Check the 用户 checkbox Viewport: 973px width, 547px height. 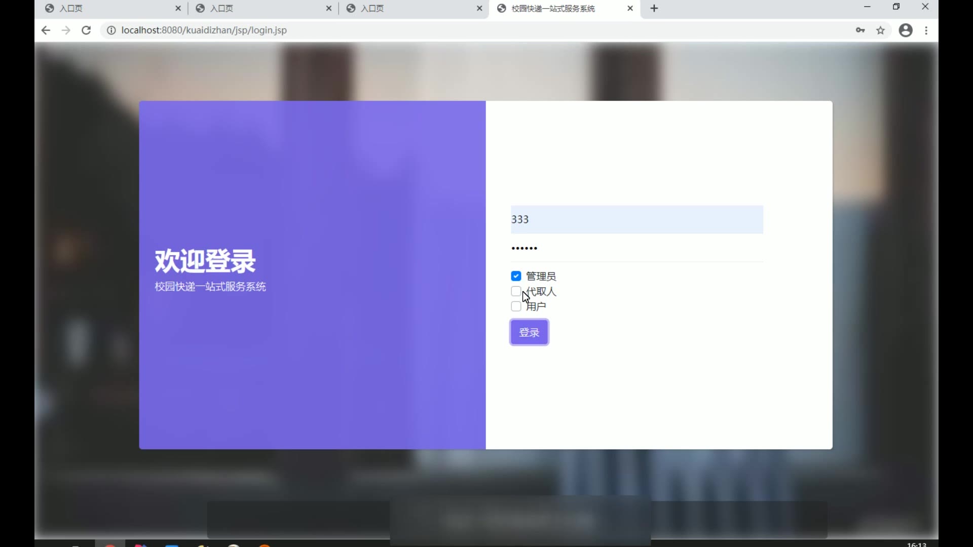(516, 306)
